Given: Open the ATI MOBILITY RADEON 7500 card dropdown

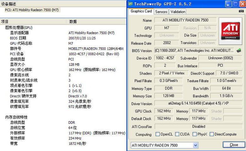Looking at the screenshot, I should (195, 145).
